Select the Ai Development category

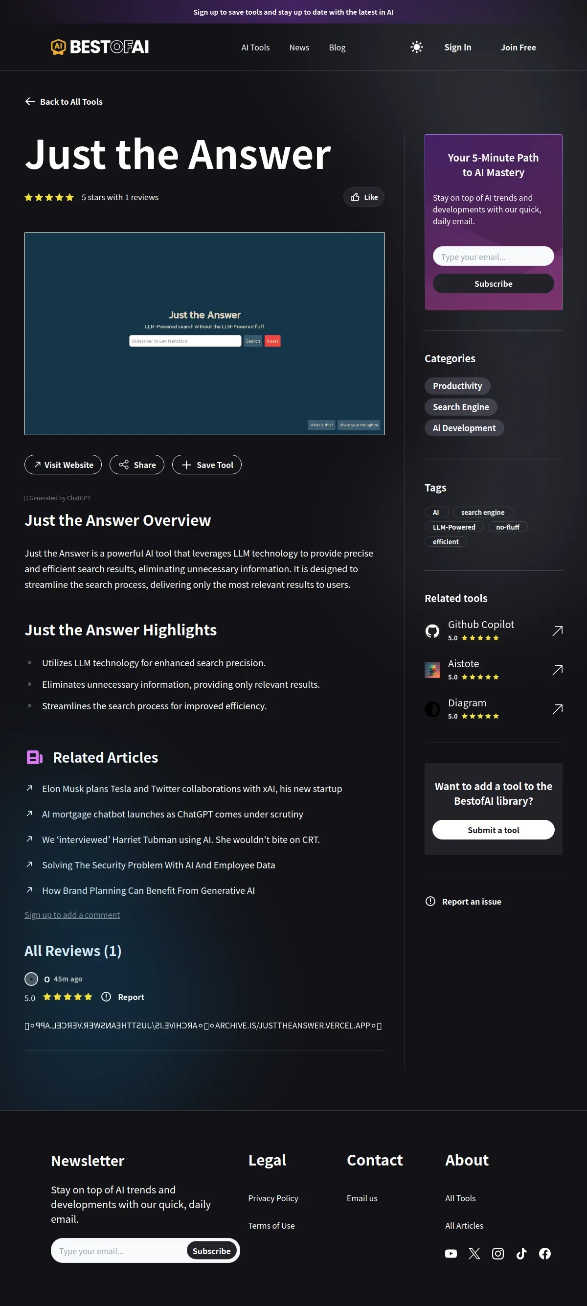464,428
